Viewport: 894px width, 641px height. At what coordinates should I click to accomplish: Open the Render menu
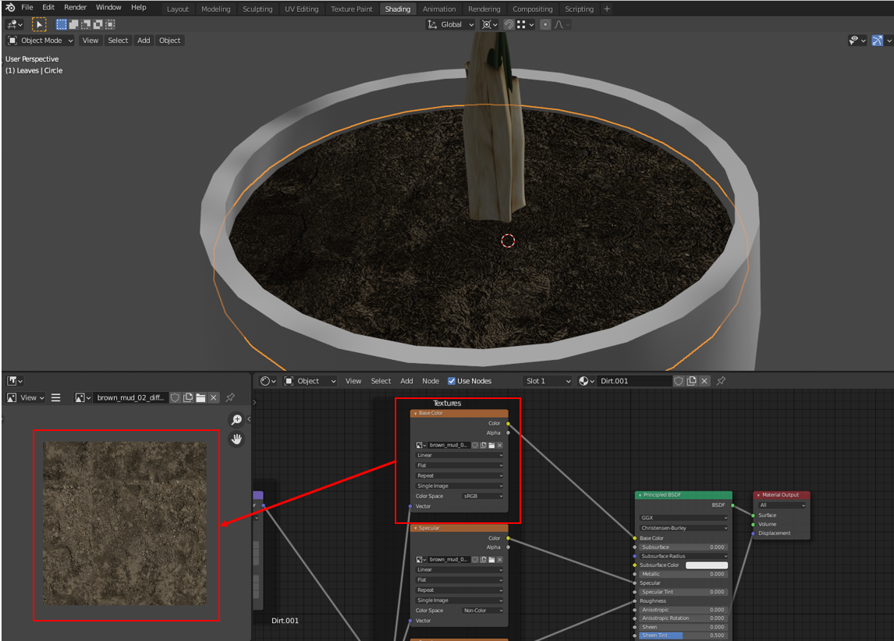[x=75, y=8]
